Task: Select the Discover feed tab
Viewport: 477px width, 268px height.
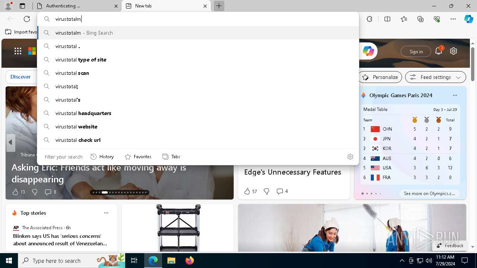Action: coord(20,77)
